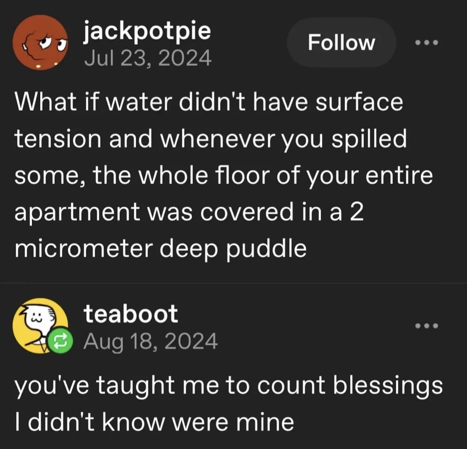The height and width of the screenshot is (449, 467).
Task: Open the Jul 23, 2024 timestamp
Action: pyautogui.click(x=148, y=59)
